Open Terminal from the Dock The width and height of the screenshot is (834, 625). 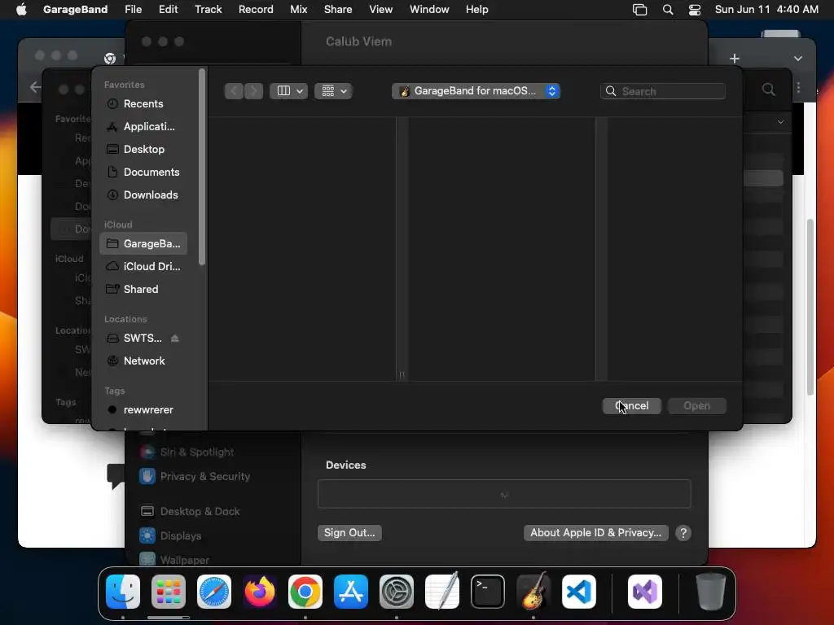(x=488, y=592)
